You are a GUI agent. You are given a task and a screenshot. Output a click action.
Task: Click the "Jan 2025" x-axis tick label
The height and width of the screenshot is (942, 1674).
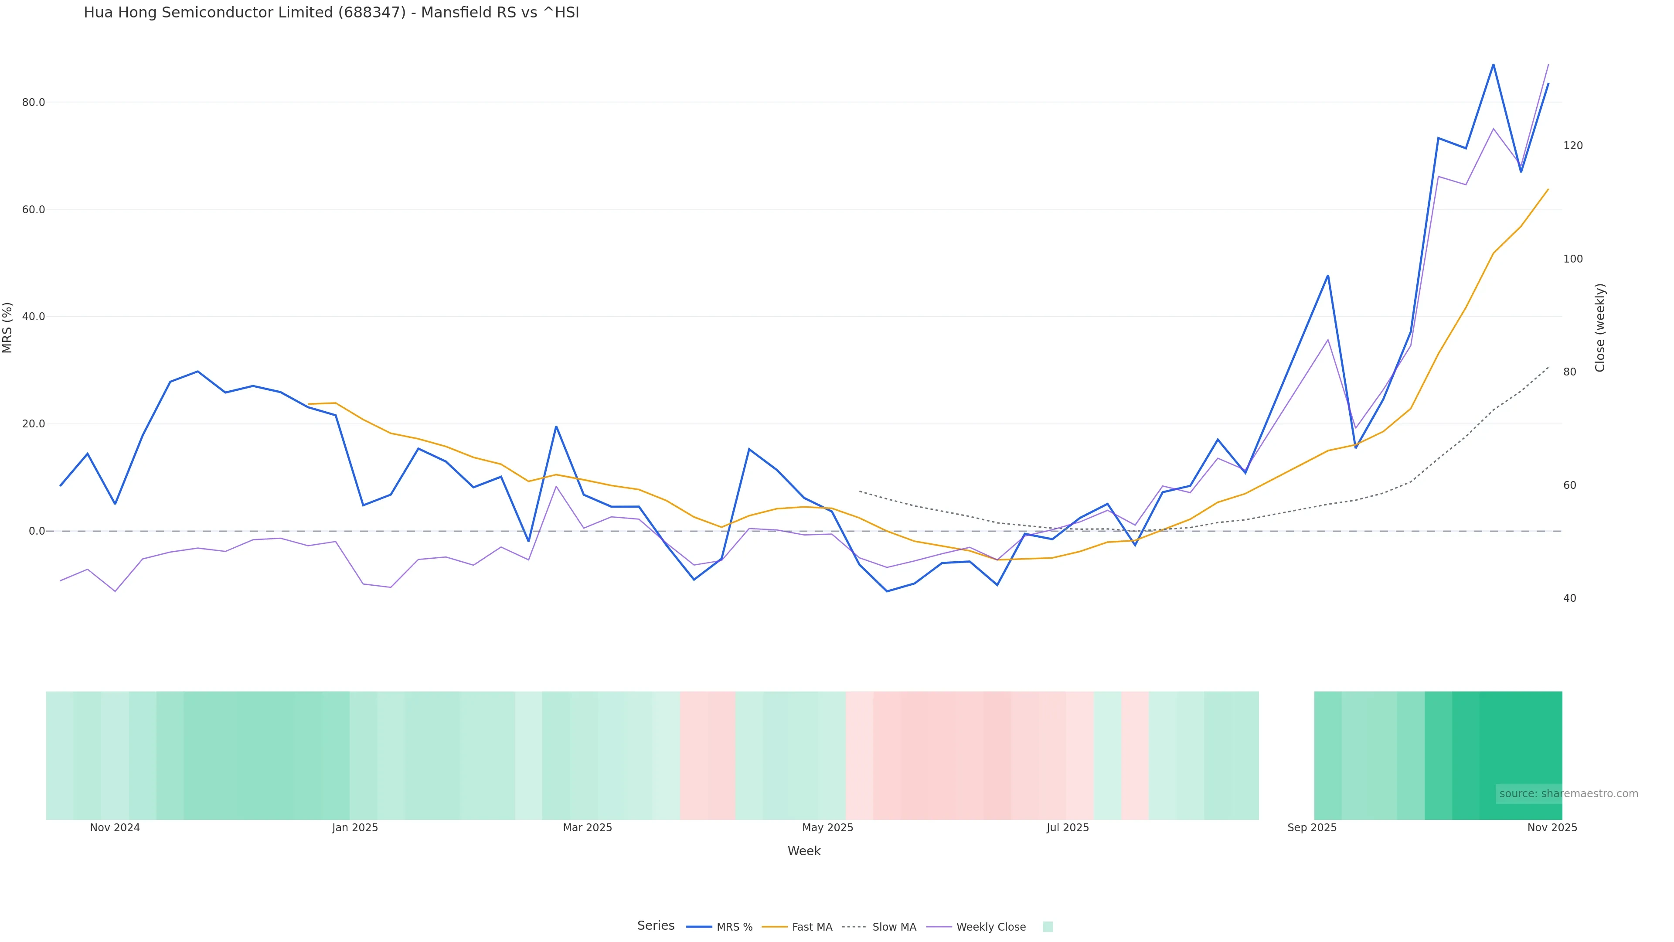point(355,828)
